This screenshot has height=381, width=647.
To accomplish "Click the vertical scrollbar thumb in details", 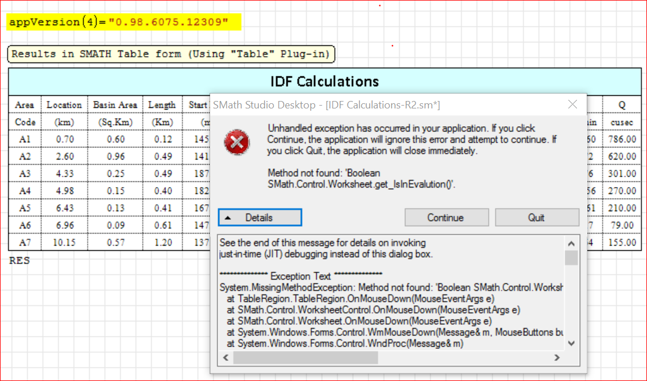I will coord(571,257).
